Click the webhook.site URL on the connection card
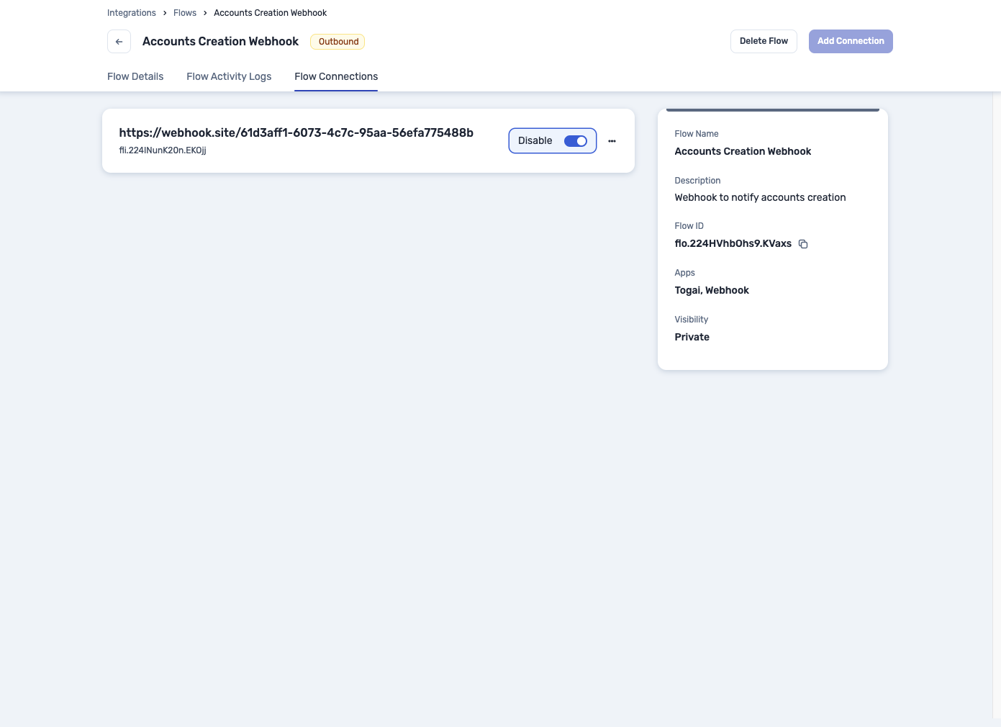 click(296, 132)
